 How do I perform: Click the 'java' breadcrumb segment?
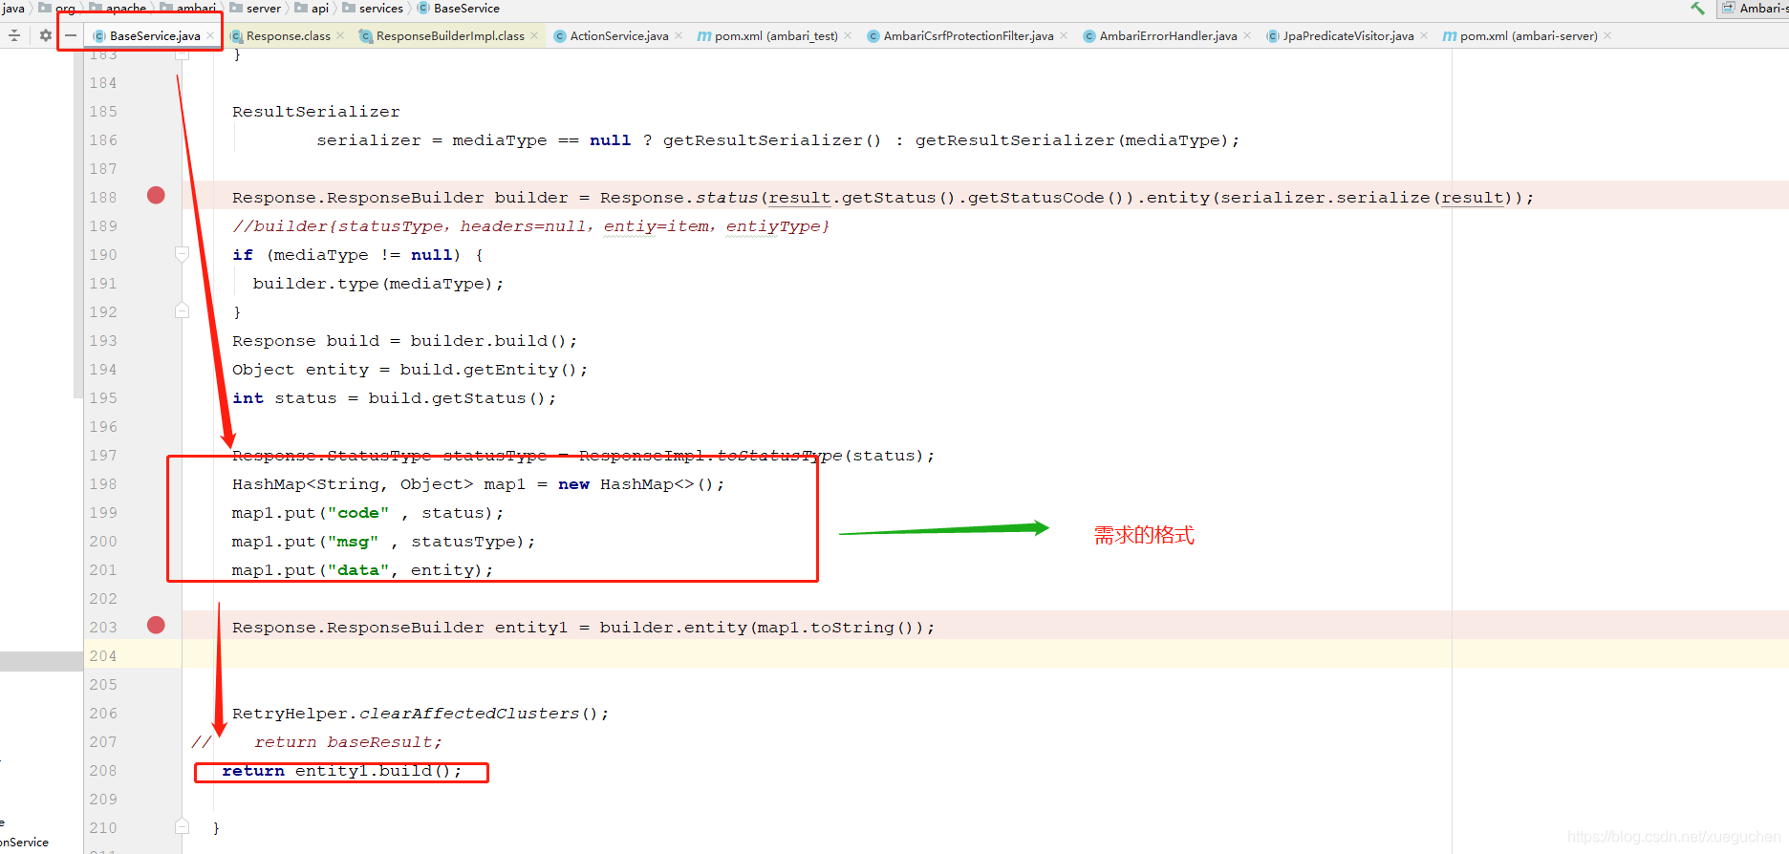click(13, 8)
